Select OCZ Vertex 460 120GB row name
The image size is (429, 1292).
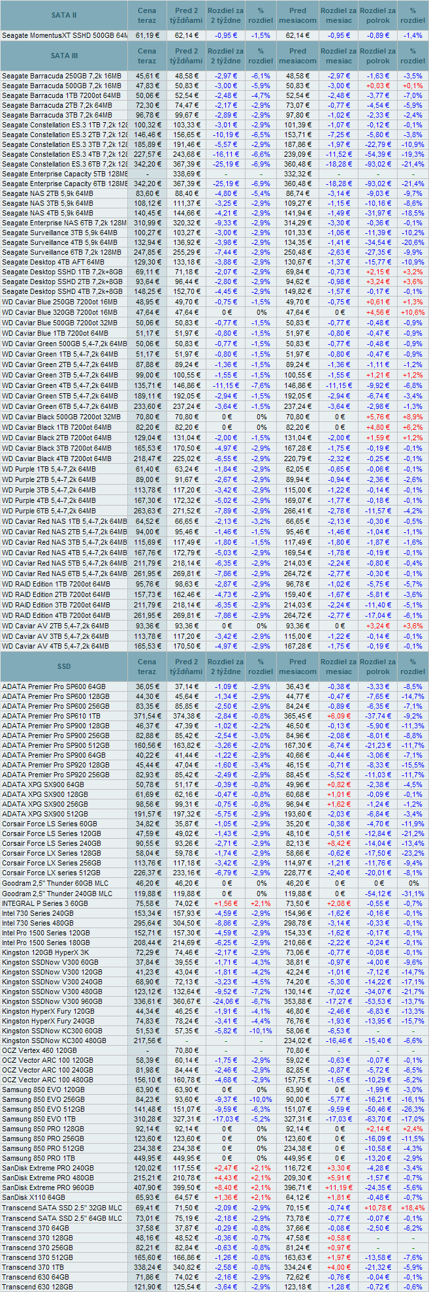click(x=39, y=1050)
